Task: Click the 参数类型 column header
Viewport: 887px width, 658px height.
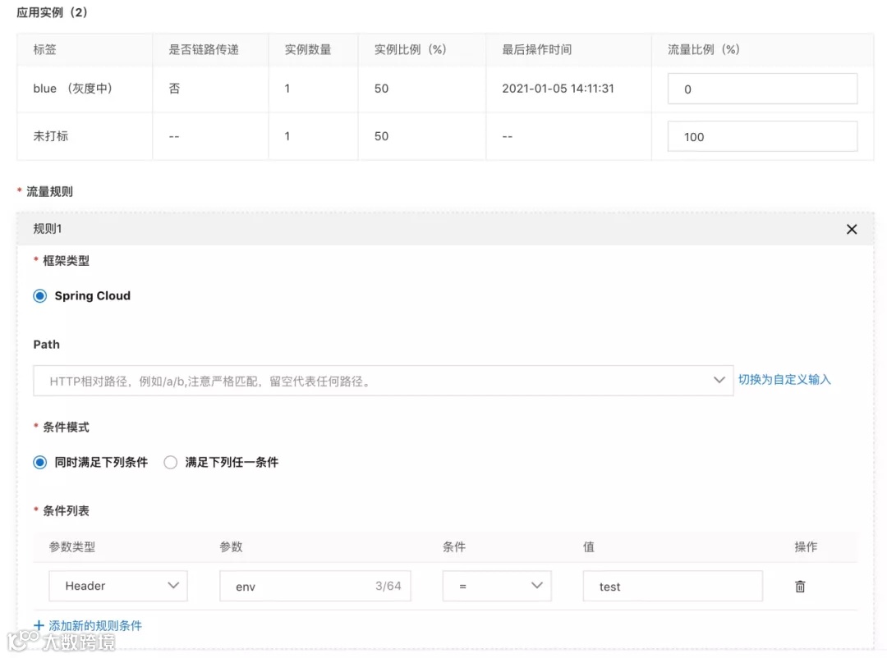Action: pos(71,546)
